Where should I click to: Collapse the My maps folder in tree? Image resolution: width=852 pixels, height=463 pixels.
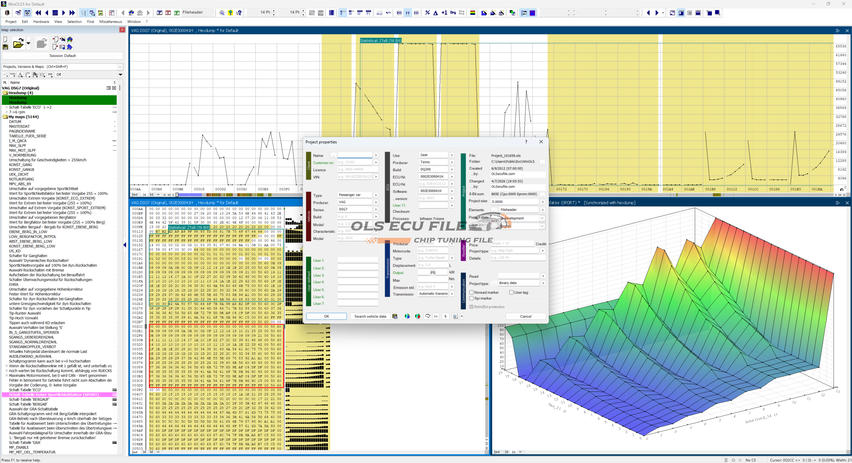click(5, 117)
